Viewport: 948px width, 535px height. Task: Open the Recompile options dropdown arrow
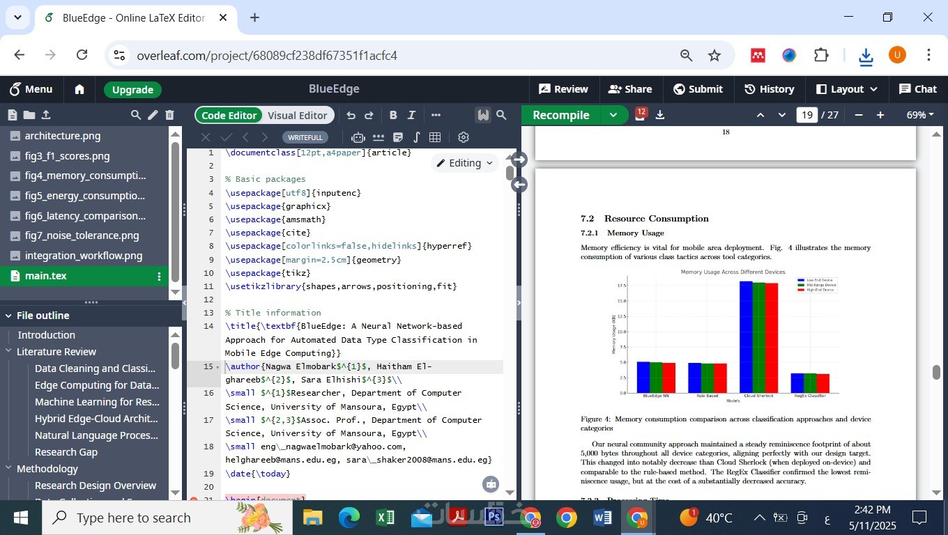coord(613,115)
